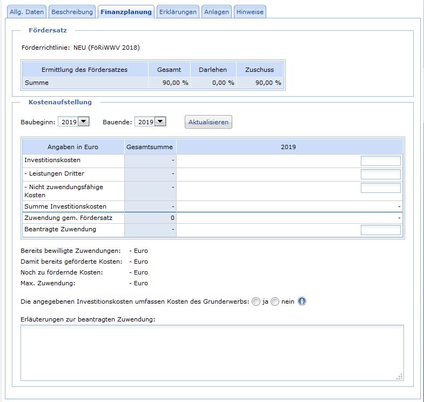
Task: Open the Bauende year dropdown
Action: point(150,122)
